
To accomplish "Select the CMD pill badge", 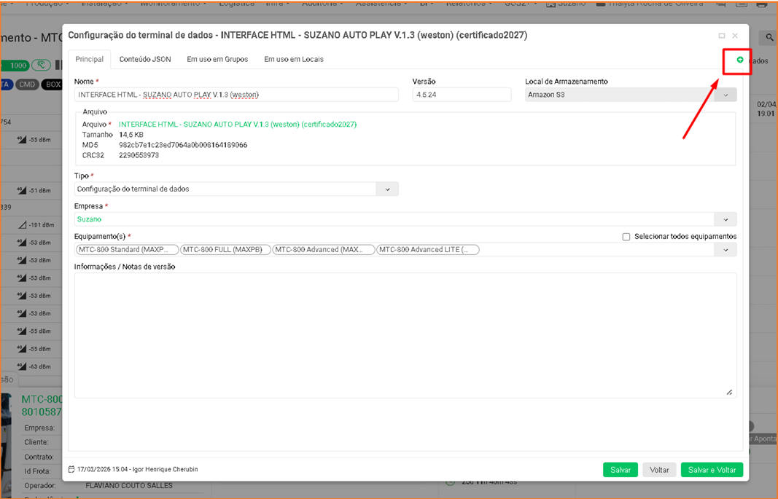I will coord(27,85).
